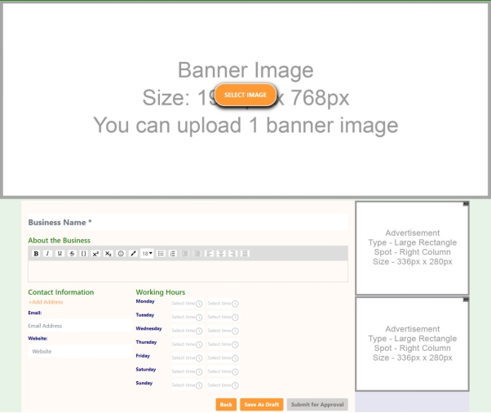This screenshot has width=491, height=413.
Task: Expand the font size 18 dropdown
Action: [x=147, y=254]
